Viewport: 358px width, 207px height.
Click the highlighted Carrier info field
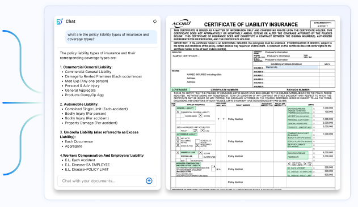point(292,67)
